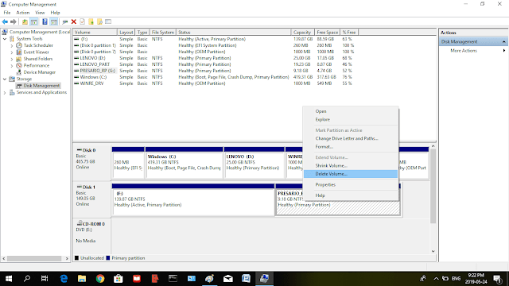Sort by the Status column header
Screen dimensions: 509x286
[233, 33]
